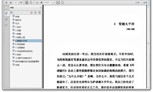Jump to bookmark 6 寻找新家
The width and height of the screenshot is (153, 92).
(x=20, y=44)
